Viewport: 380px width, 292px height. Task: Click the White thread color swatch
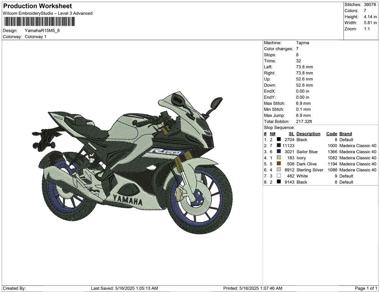click(x=279, y=176)
